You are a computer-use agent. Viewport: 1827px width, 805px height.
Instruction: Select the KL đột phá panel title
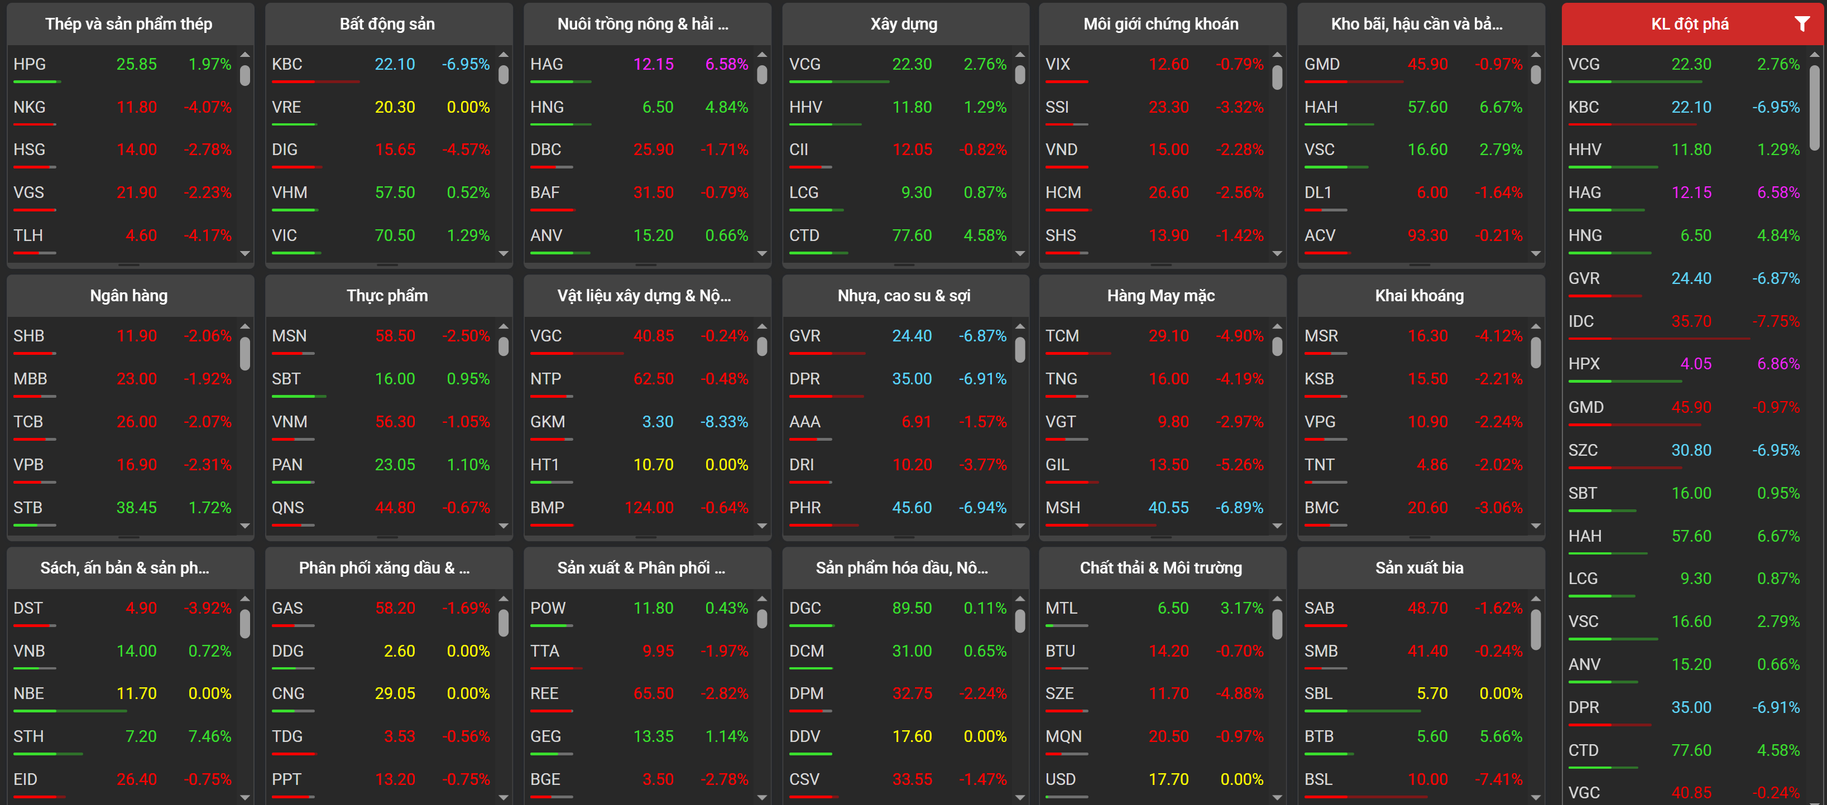click(x=1690, y=24)
